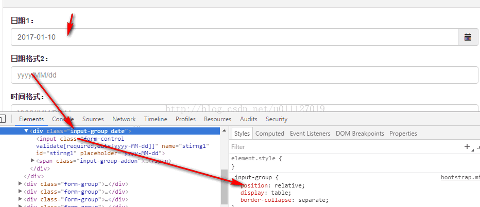Click the border-collapse: separate property
480x207 pixels.
284,200
